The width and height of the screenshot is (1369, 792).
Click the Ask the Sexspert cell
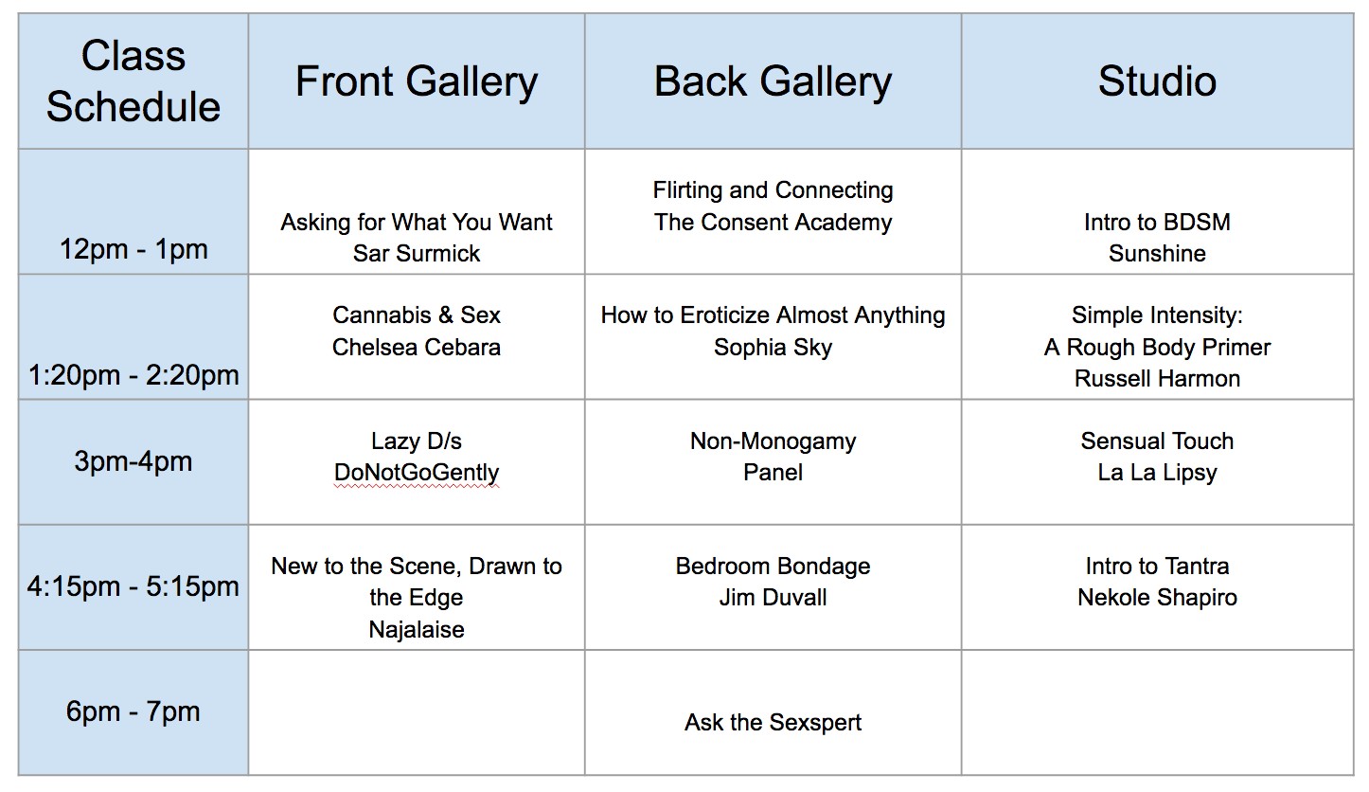pos(773,722)
